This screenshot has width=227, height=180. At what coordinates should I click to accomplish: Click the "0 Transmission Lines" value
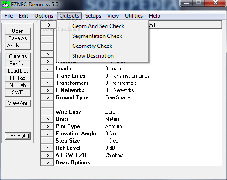pyautogui.click(x=127, y=76)
